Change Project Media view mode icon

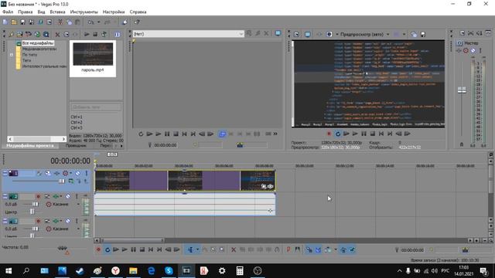[x=117, y=34]
